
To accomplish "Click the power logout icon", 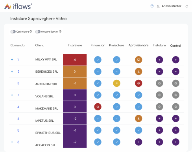I will click(187, 6).
